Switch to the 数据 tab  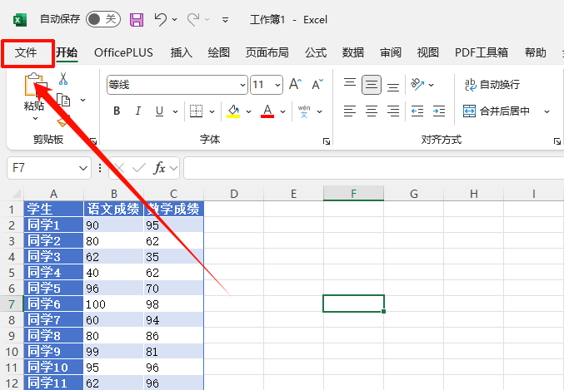click(x=353, y=52)
